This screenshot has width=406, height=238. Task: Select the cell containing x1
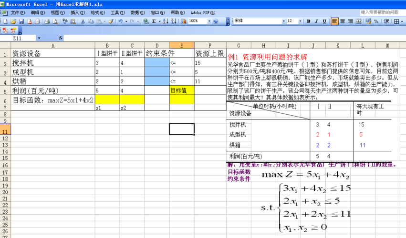click(x=107, y=108)
